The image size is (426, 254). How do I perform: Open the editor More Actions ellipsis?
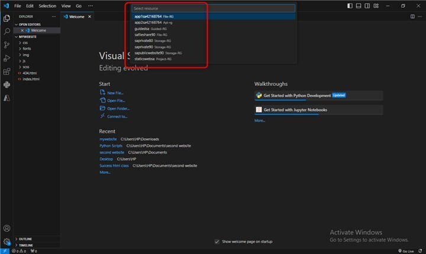click(419, 17)
